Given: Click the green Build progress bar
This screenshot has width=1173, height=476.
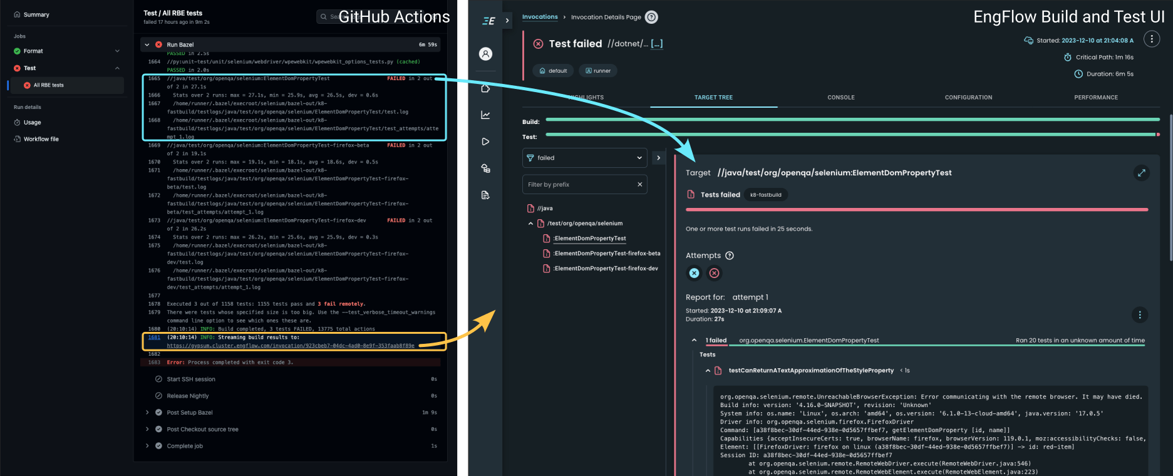Looking at the screenshot, I should click(853, 119).
